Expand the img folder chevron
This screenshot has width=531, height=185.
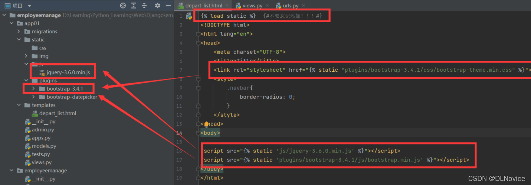26,56
